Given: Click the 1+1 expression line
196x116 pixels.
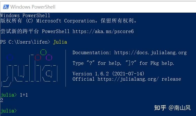Looking at the screenshot, I should pos(24,95).
